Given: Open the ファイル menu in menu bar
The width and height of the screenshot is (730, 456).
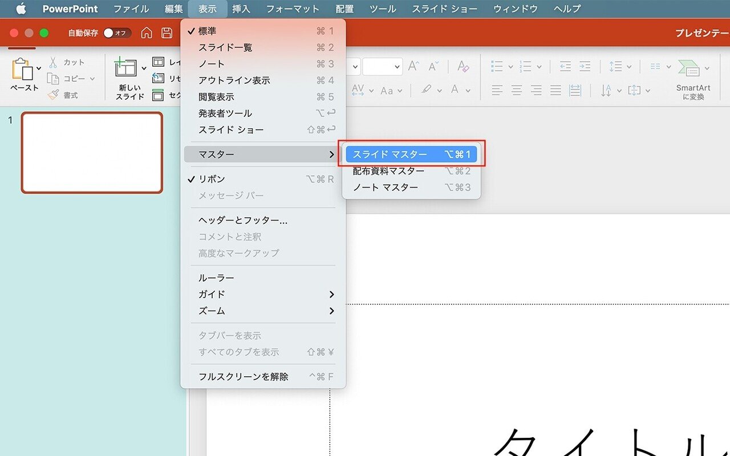Looking at the screenshot, I should pos(131,9).
